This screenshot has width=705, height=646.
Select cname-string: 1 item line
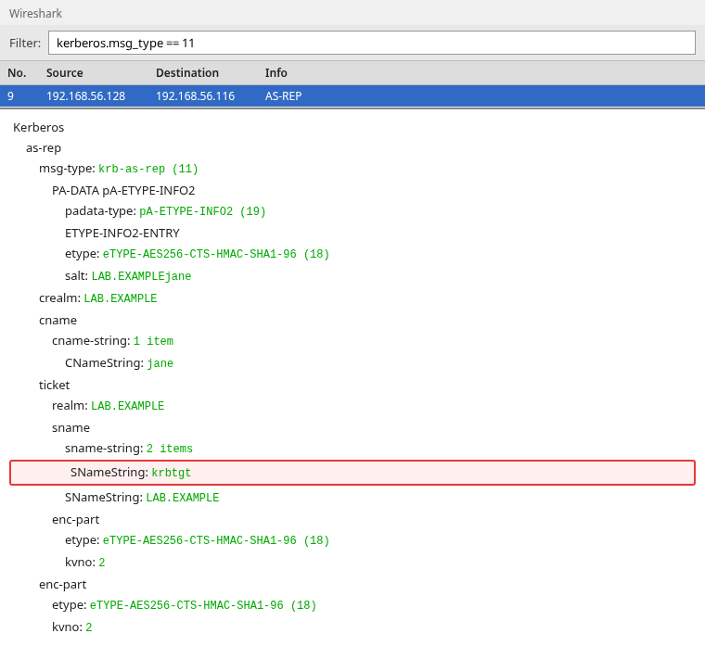(x=113, y=340)
